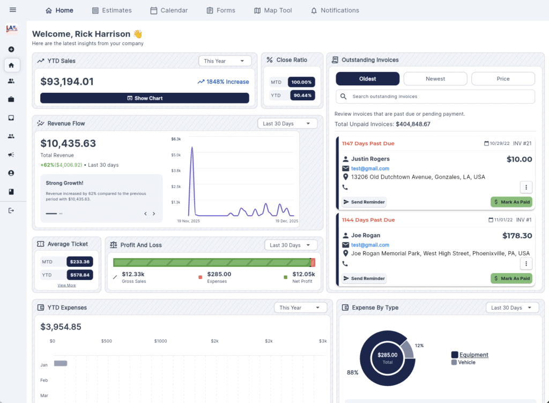Open the This Year dropdown for YTD Sales
549x403 pixels.
coord(225,61)
